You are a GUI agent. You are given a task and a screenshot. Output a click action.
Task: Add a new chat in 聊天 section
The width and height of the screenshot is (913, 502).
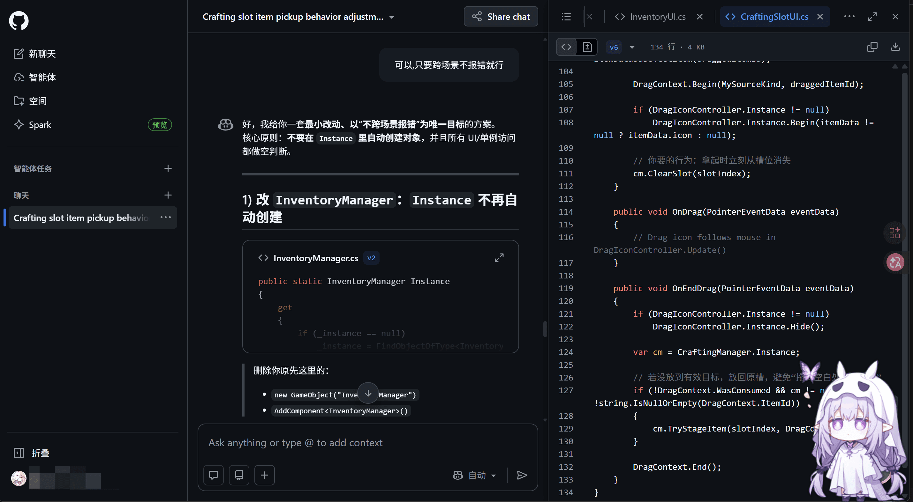(x=168, y=195)
